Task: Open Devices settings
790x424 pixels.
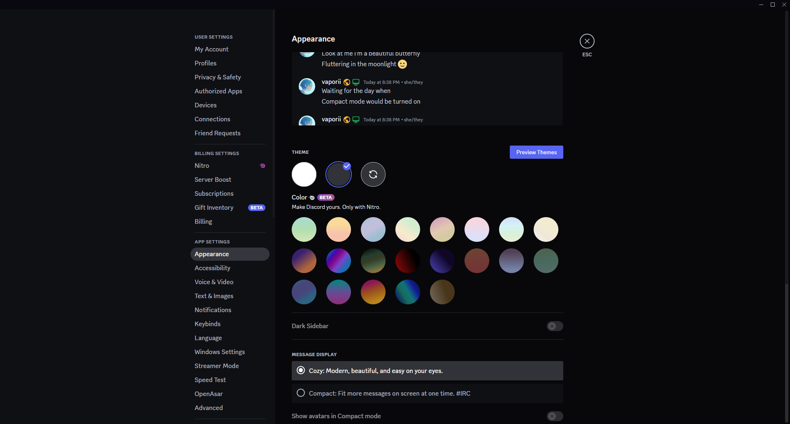Action: coord(230,105)
